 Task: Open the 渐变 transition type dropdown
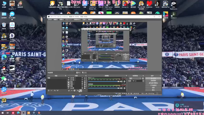[x=135, y=78]
